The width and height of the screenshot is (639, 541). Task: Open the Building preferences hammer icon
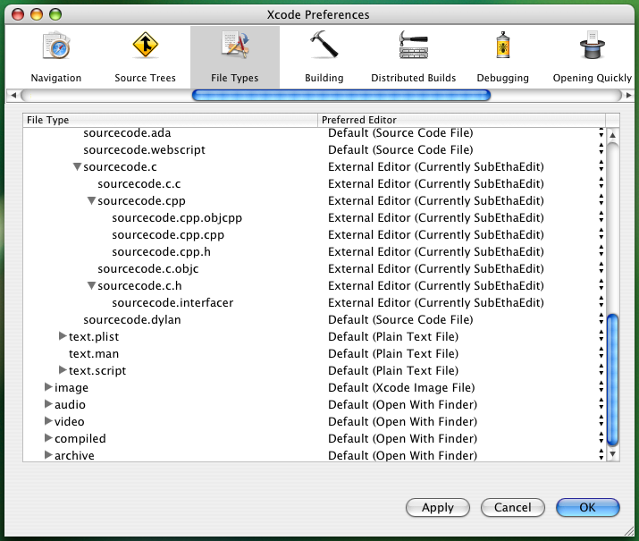click(324, 45)
